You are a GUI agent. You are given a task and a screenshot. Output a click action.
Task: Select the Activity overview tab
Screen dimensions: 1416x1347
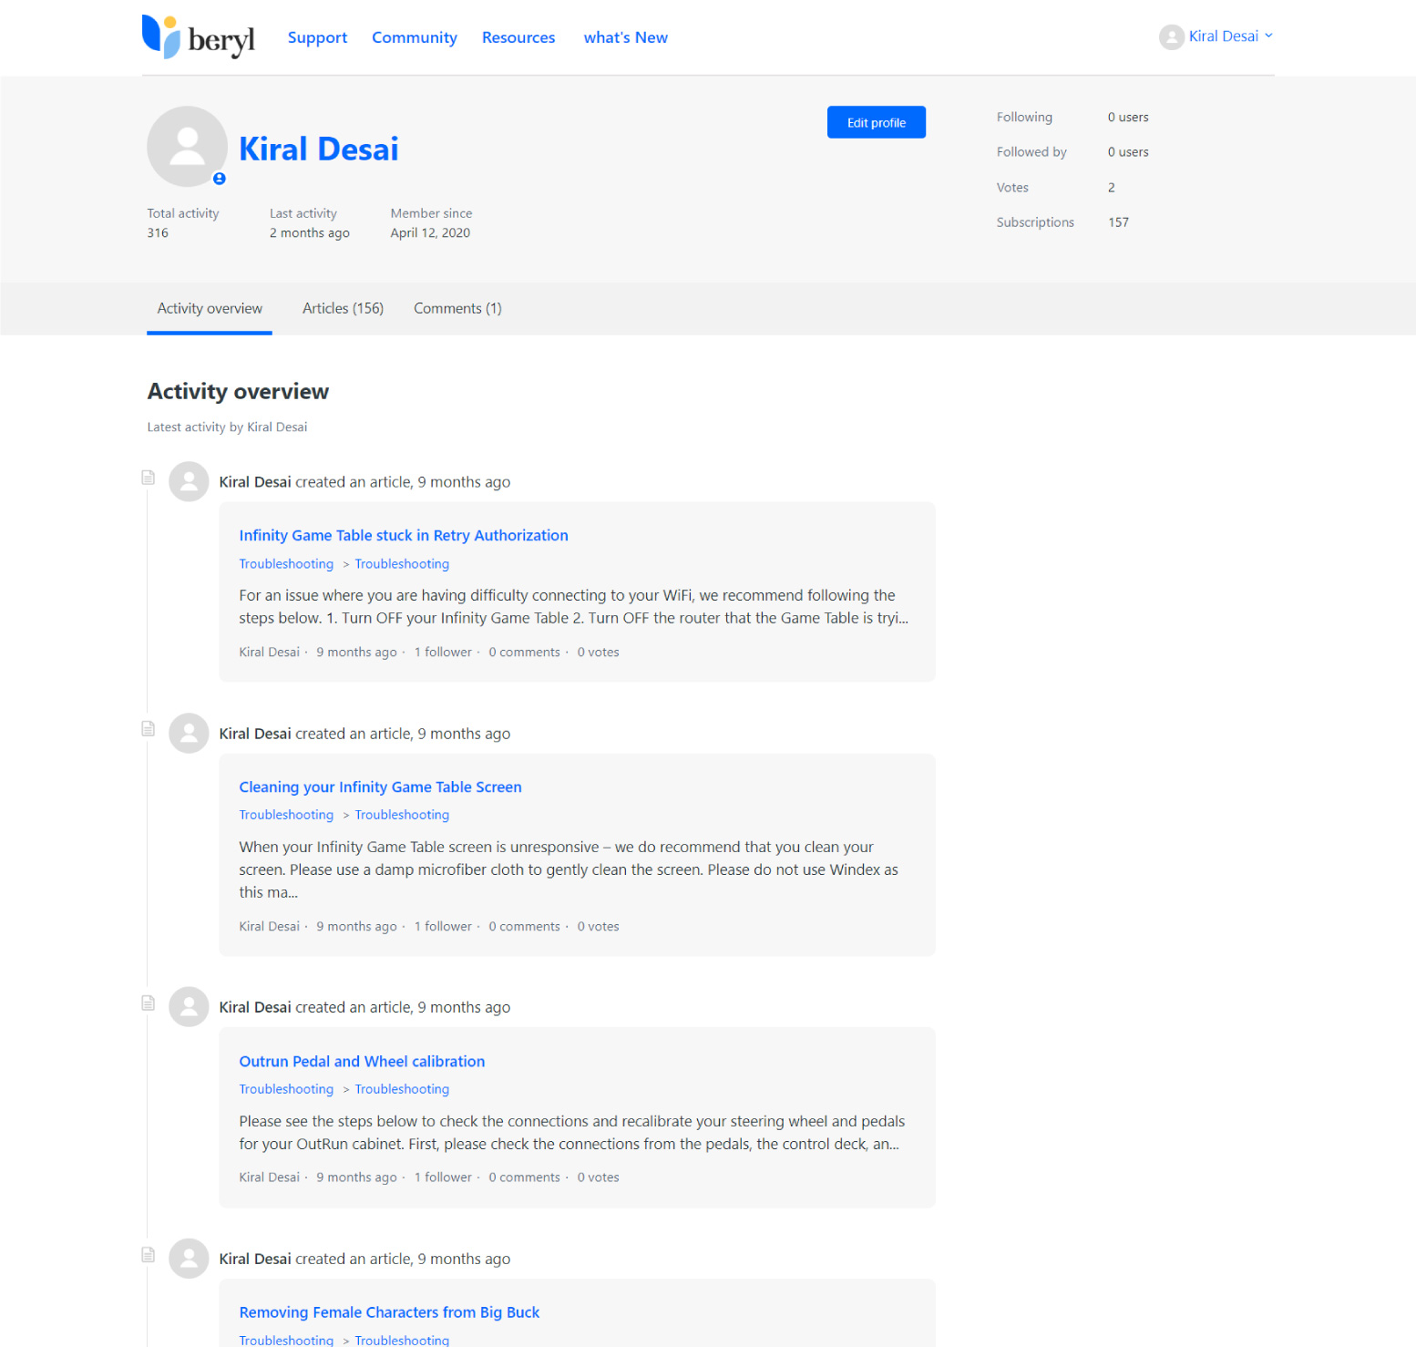[210, 308]
